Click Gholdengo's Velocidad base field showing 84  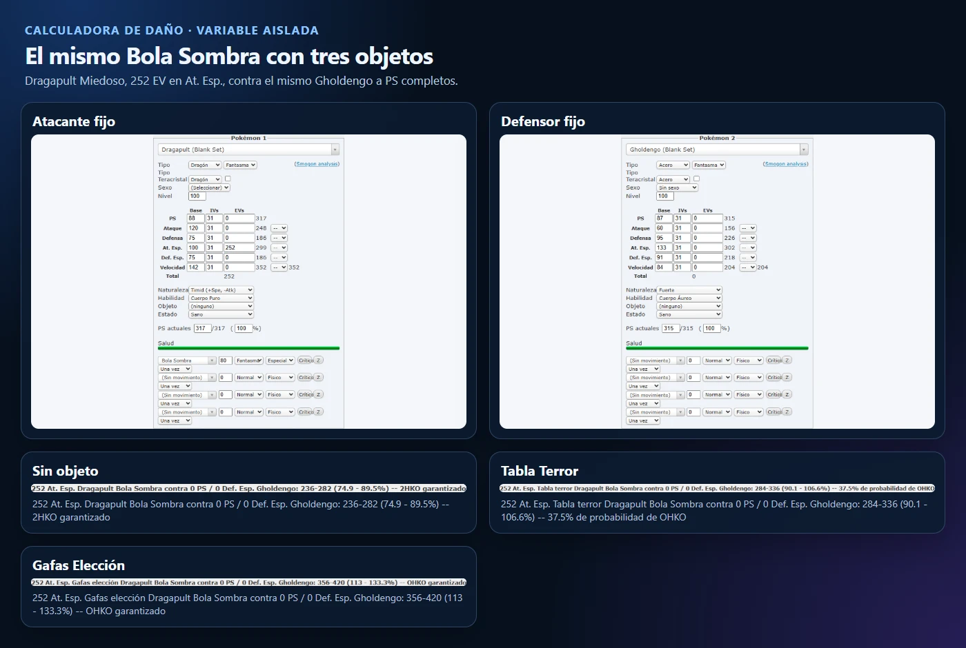(664, 267)
